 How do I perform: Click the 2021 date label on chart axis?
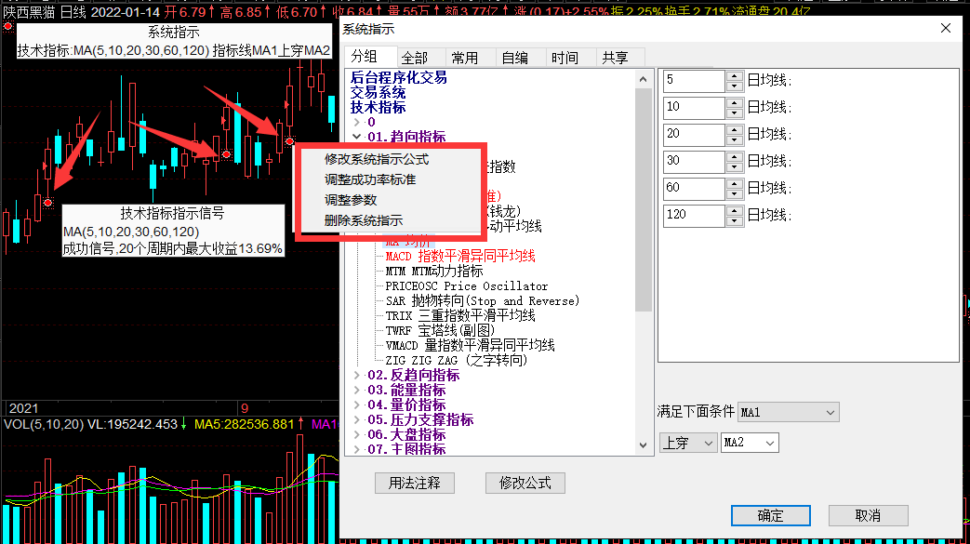click(x=23, y=408)
